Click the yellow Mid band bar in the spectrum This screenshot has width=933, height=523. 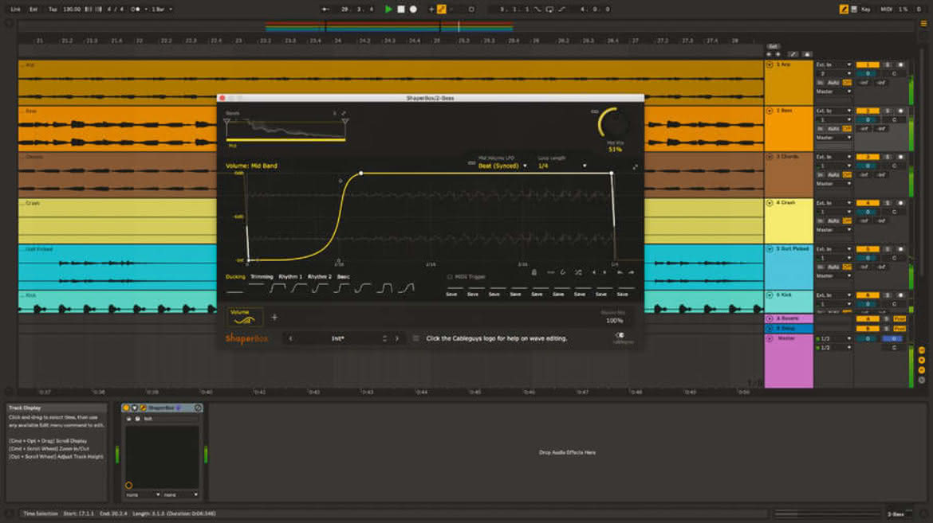point(285,140)
